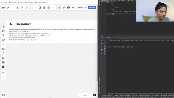The width and height of the screenshot is (174, 98).
Task: Click print icon in Run console
Action: point(105,51)
